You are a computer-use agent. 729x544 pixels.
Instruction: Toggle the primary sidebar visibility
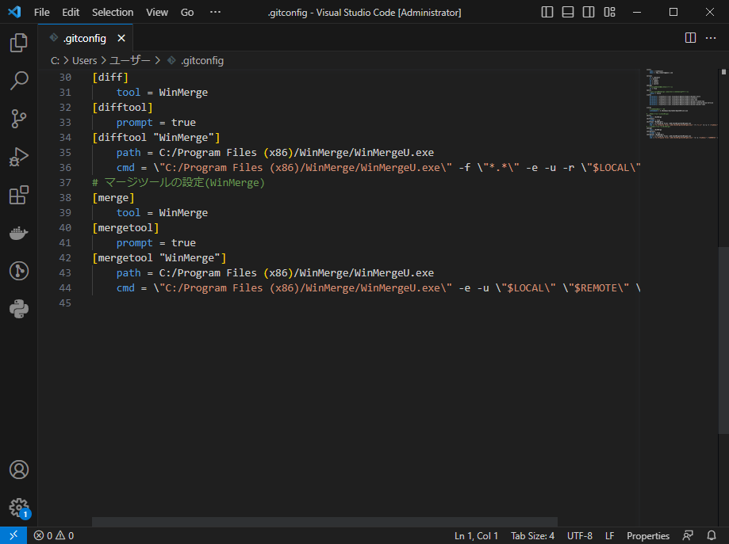coord(547,12)
